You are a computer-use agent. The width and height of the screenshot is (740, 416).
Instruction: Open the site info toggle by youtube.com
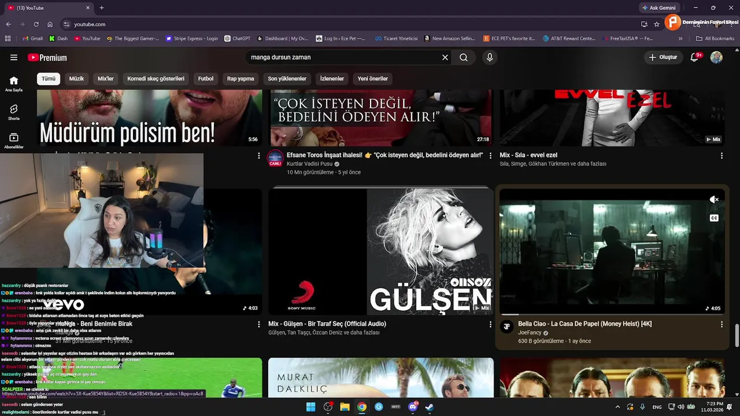pos(66,24)
